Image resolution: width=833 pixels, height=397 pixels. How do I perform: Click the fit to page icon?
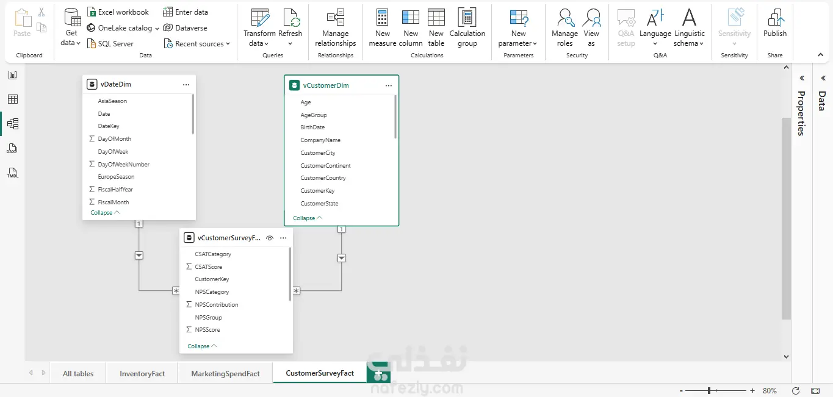(815, 390)
